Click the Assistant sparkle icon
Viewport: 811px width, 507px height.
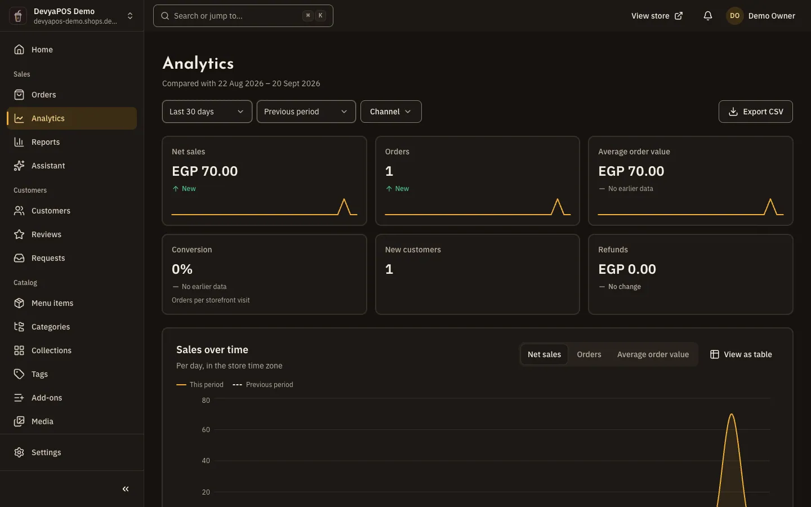[x=19, y=166]
